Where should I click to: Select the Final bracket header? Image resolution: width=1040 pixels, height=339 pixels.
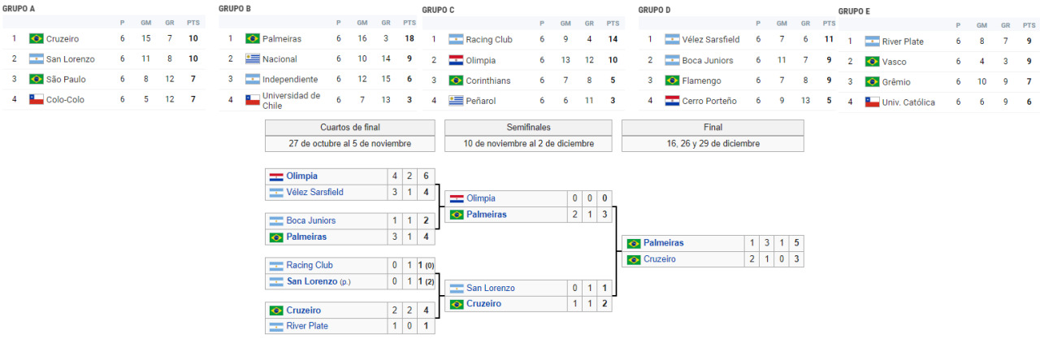pyautogui.click(x=713, y=128)
